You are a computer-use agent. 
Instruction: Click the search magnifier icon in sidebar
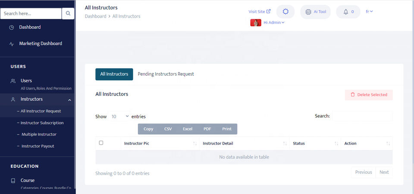(x=68, y=14)
